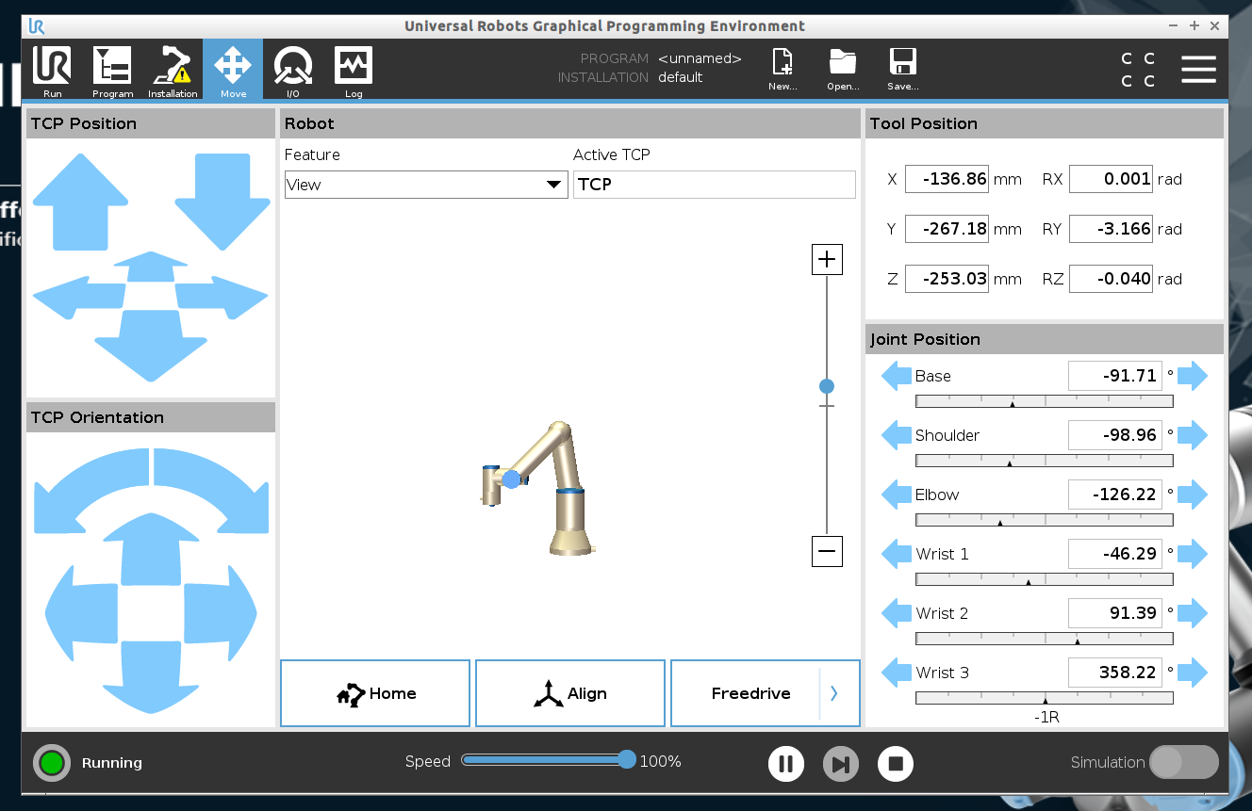Open the Feature dropdown showing View
The width and height of the screenshot is (1252, 811).
[x=426, y=185]
